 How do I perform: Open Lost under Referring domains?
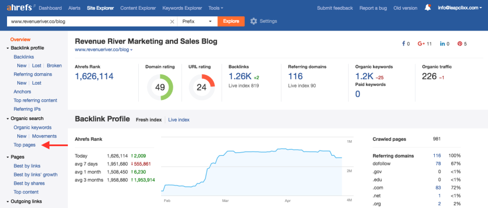pyautogui.click(x=37, y=83)
